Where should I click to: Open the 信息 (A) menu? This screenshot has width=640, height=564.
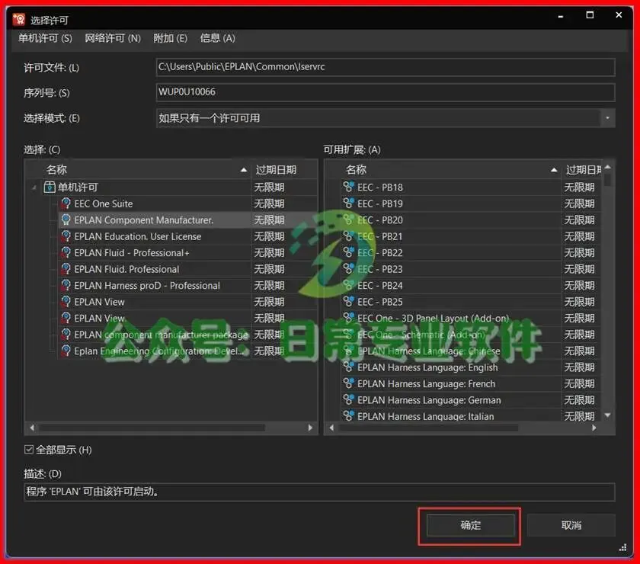pos(218,38)
